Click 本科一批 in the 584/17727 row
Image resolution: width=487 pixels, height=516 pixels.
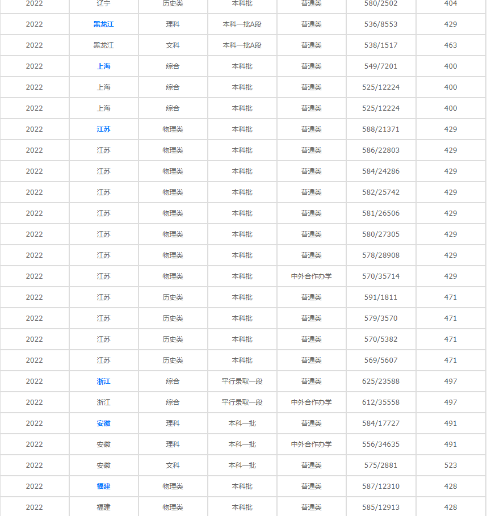pyautogui.click(x=242, y=423)
